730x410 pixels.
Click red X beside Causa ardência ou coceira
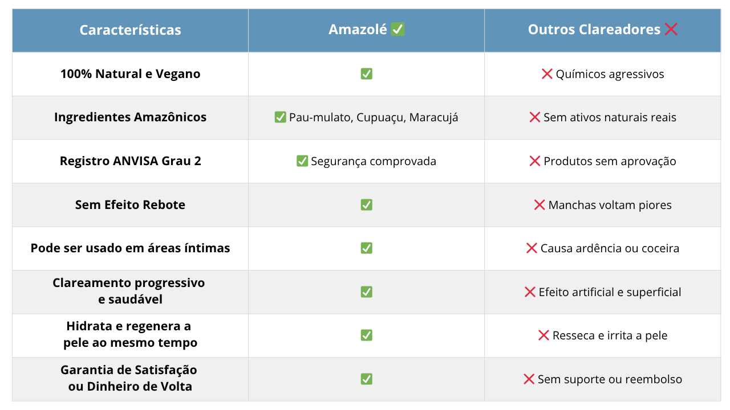click(532, 248)
